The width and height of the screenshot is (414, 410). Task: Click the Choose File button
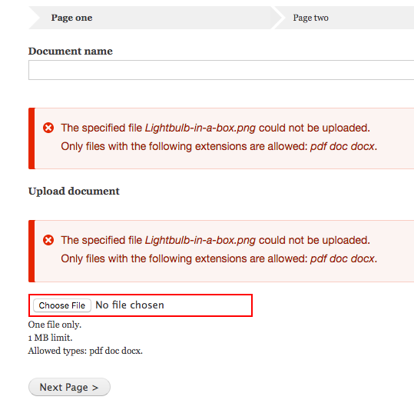(x=62, y=305)
